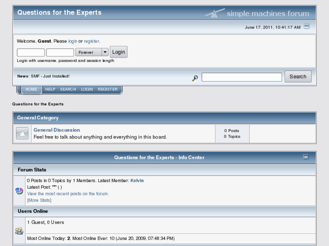Click the Info Center title text
329x246 pixels.
(159, 158)
